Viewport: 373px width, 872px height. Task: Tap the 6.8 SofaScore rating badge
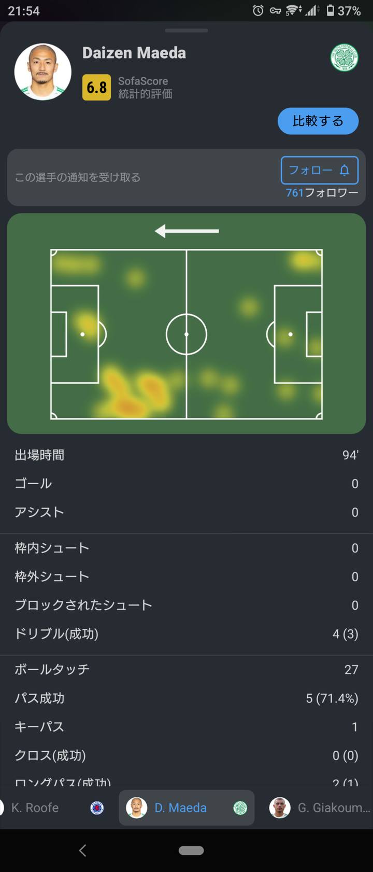pos(96,87)
